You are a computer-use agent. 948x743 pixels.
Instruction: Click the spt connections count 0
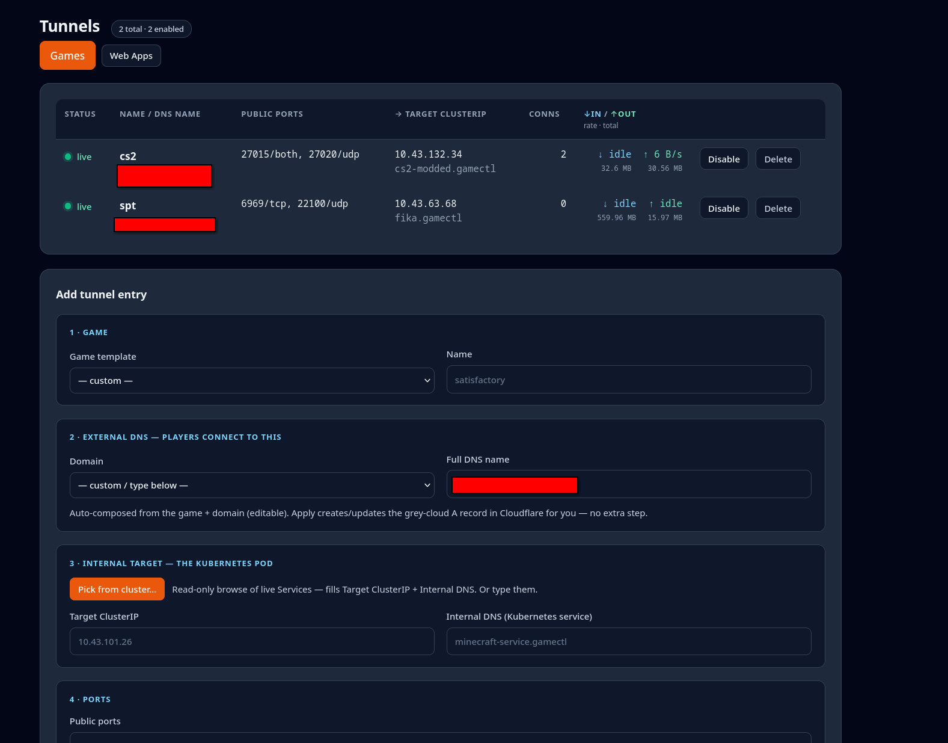[x=563, y=203]
